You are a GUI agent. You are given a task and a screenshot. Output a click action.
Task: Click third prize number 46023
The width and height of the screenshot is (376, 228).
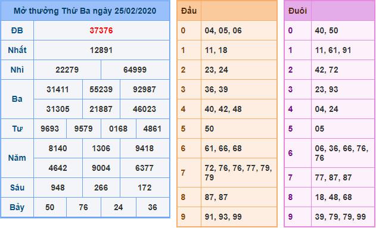tap(144, 109)
